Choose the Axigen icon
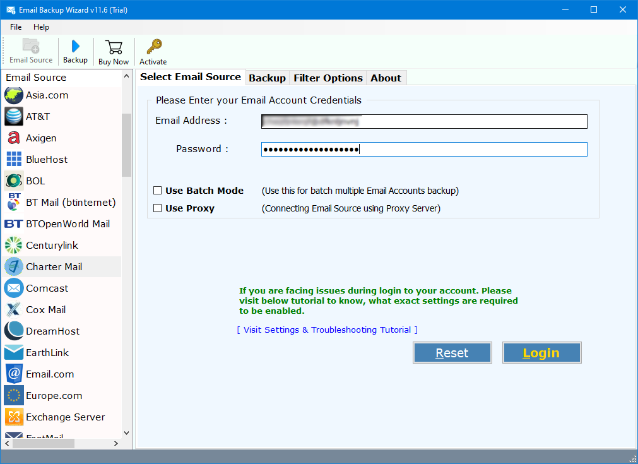 14,138
